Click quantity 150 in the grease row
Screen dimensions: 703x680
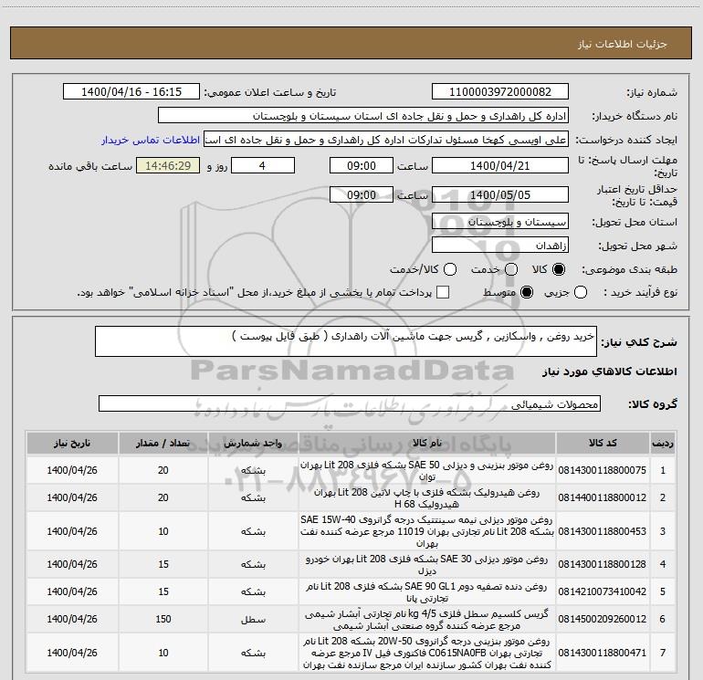(163, 619)
